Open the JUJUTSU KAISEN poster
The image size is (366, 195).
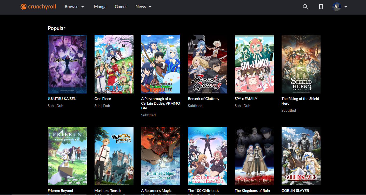click(x=67, y=64)
